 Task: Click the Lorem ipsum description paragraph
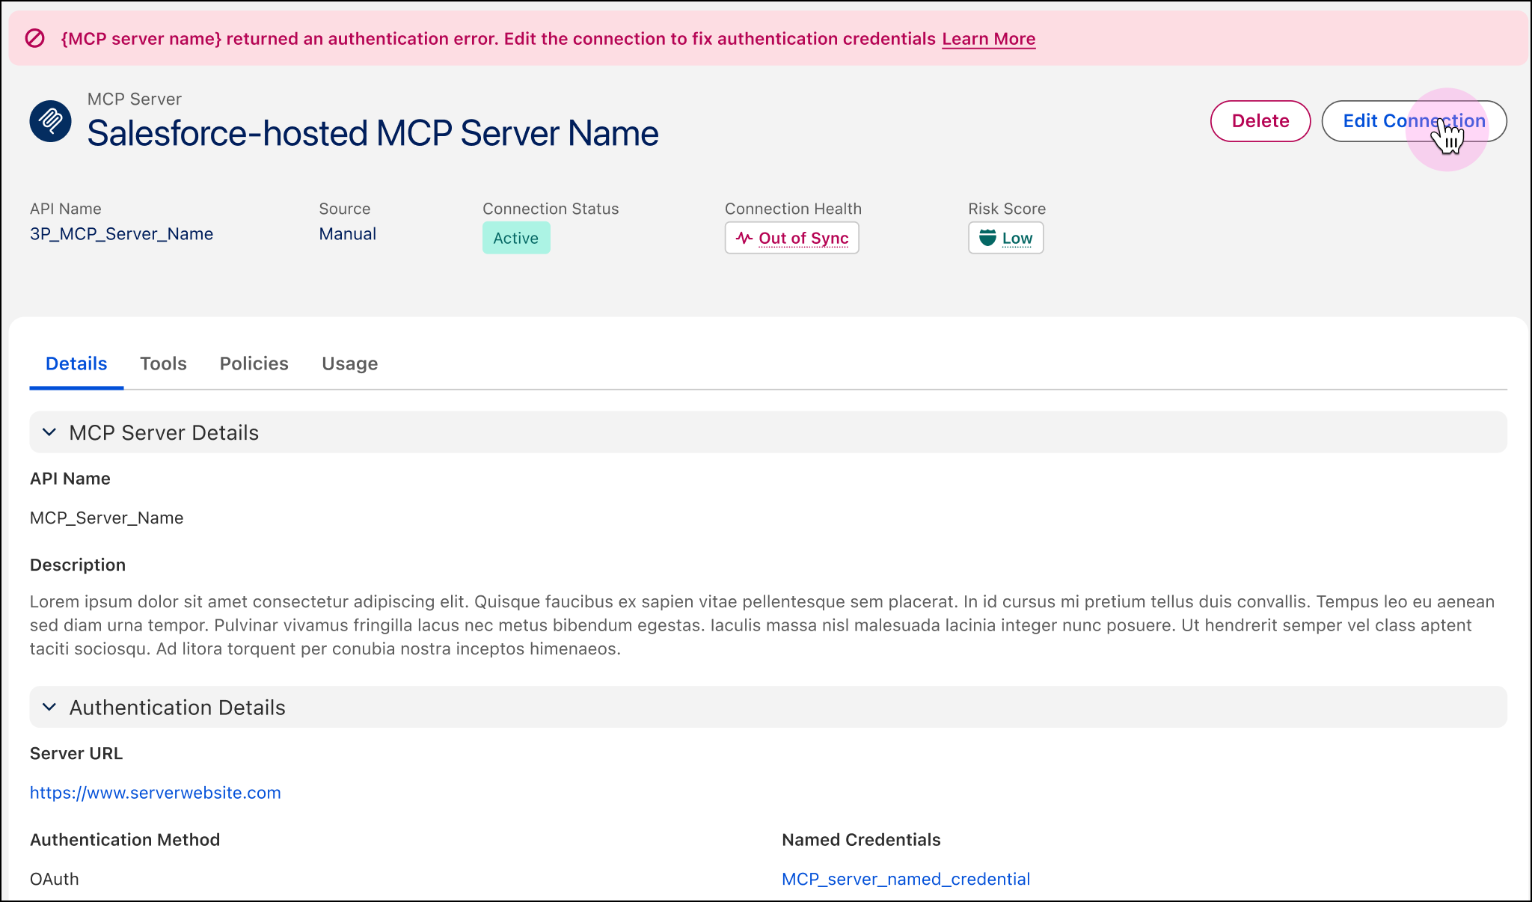click(x=762, y=625)
